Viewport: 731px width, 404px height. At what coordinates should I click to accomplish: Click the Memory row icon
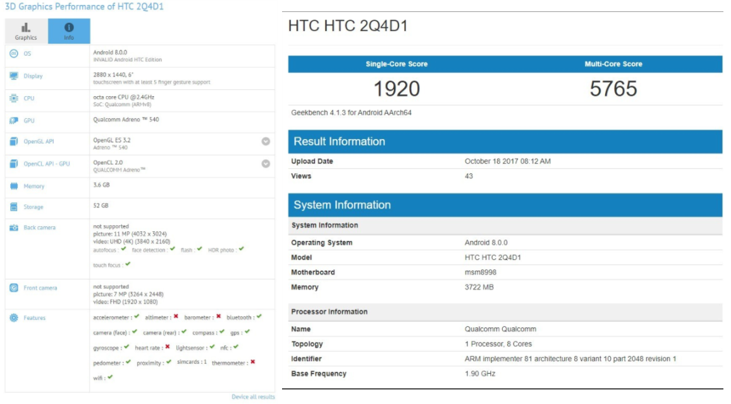tap(14, 186)
